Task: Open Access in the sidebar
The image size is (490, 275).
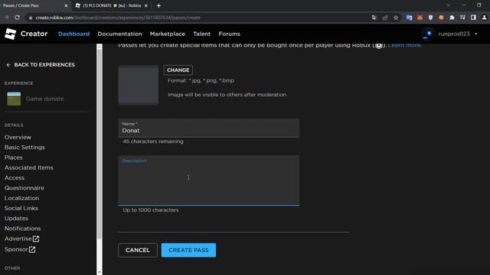Action: click(15, 178)
